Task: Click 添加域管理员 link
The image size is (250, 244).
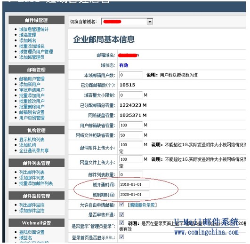Action: tap(32, 57)
